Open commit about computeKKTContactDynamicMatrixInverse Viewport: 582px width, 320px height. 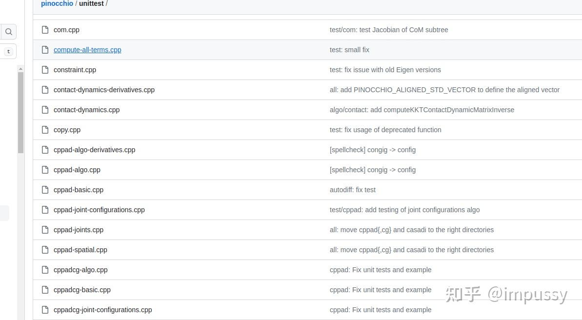click(x=421, y=110)
